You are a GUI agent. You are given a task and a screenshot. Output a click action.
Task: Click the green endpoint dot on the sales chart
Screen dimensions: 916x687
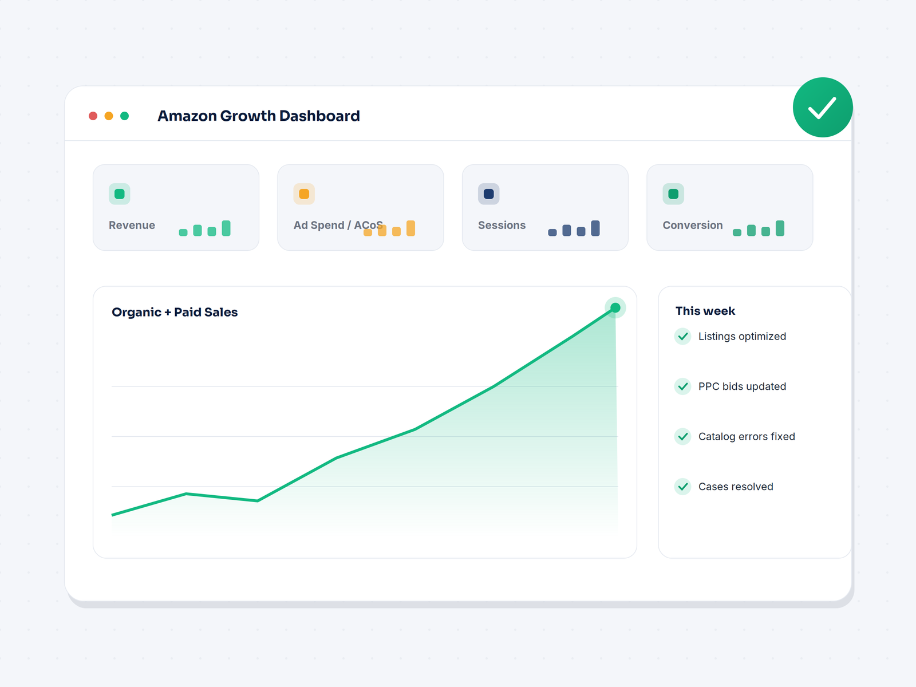coord(615,308)
